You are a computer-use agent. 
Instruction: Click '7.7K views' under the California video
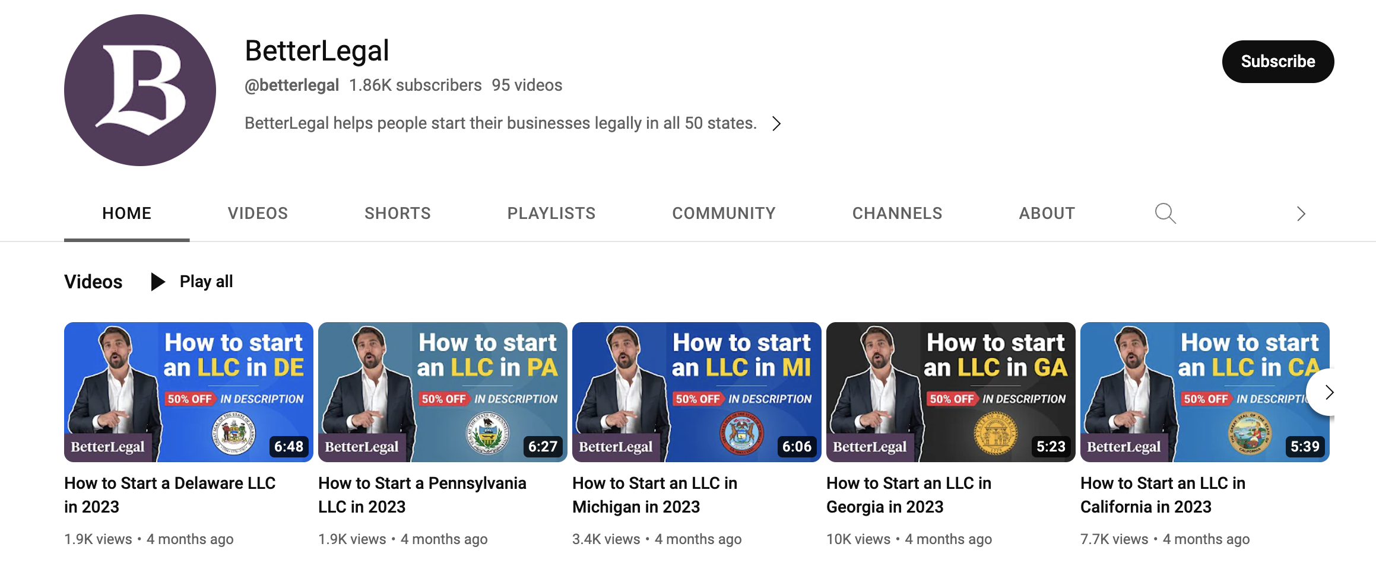[1114, 539]
